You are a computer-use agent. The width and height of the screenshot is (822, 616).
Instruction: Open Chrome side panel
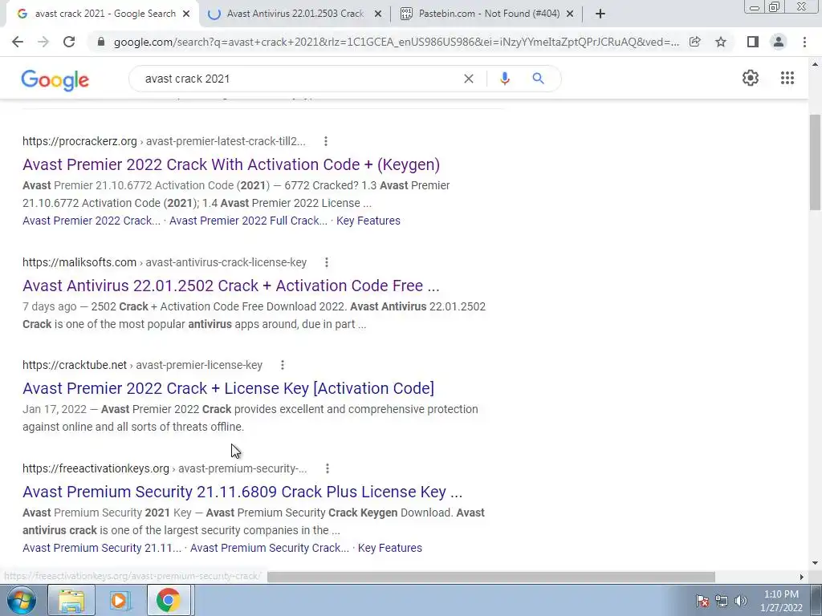(x=753, y=42)
